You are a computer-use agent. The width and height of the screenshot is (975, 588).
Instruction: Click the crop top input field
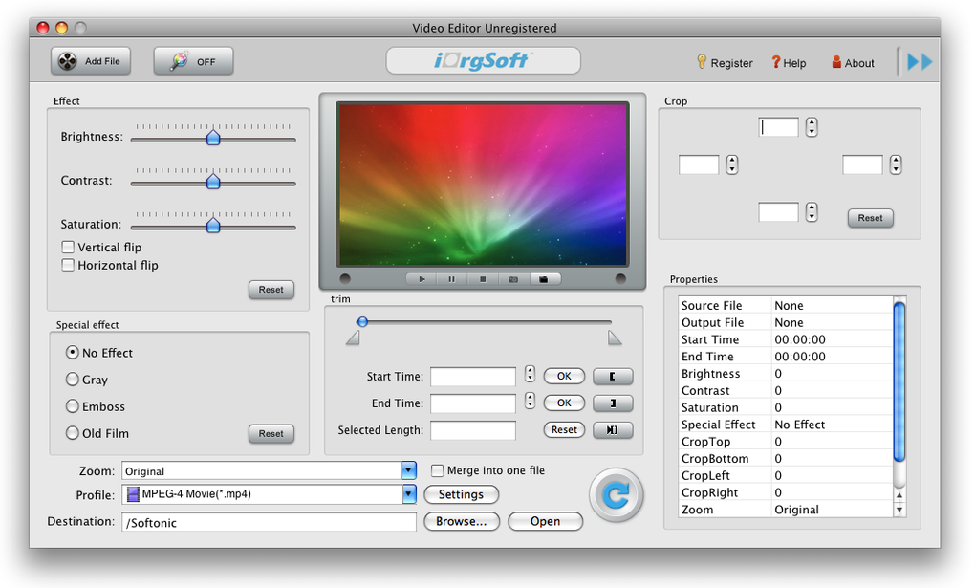778,127
